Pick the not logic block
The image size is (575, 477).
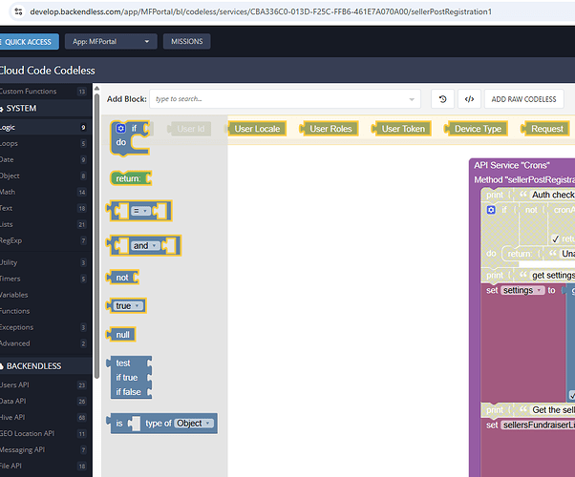coord(122,277)
